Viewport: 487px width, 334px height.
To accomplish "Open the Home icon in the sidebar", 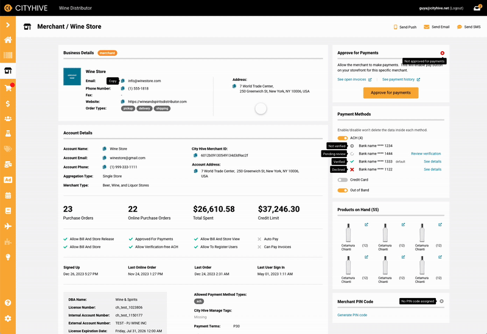I will [x=8, y=40].
